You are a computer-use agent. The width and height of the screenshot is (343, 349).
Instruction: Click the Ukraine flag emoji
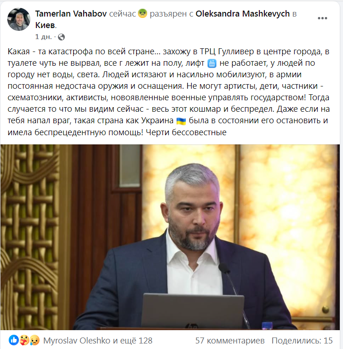181,121
